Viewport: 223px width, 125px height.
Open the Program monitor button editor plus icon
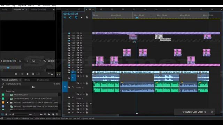(52, 74)
